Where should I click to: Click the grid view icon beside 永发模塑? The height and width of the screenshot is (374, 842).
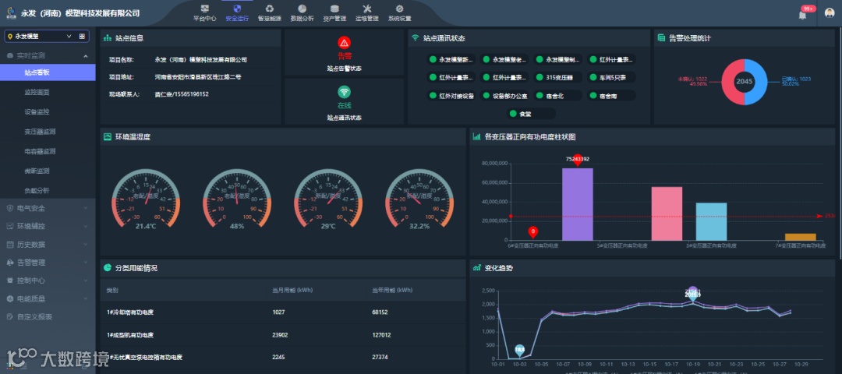(x=82, y=37)
